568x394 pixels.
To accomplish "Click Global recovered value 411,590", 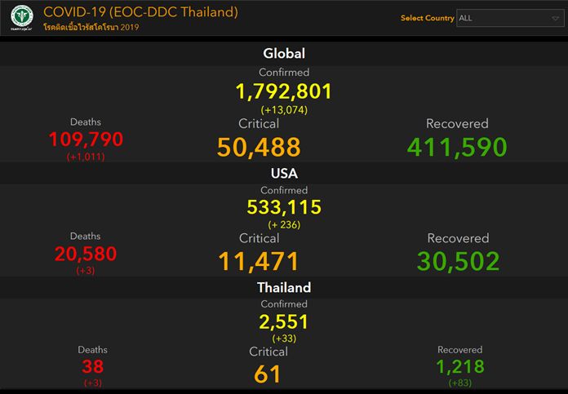I will (x=457, y=147).
